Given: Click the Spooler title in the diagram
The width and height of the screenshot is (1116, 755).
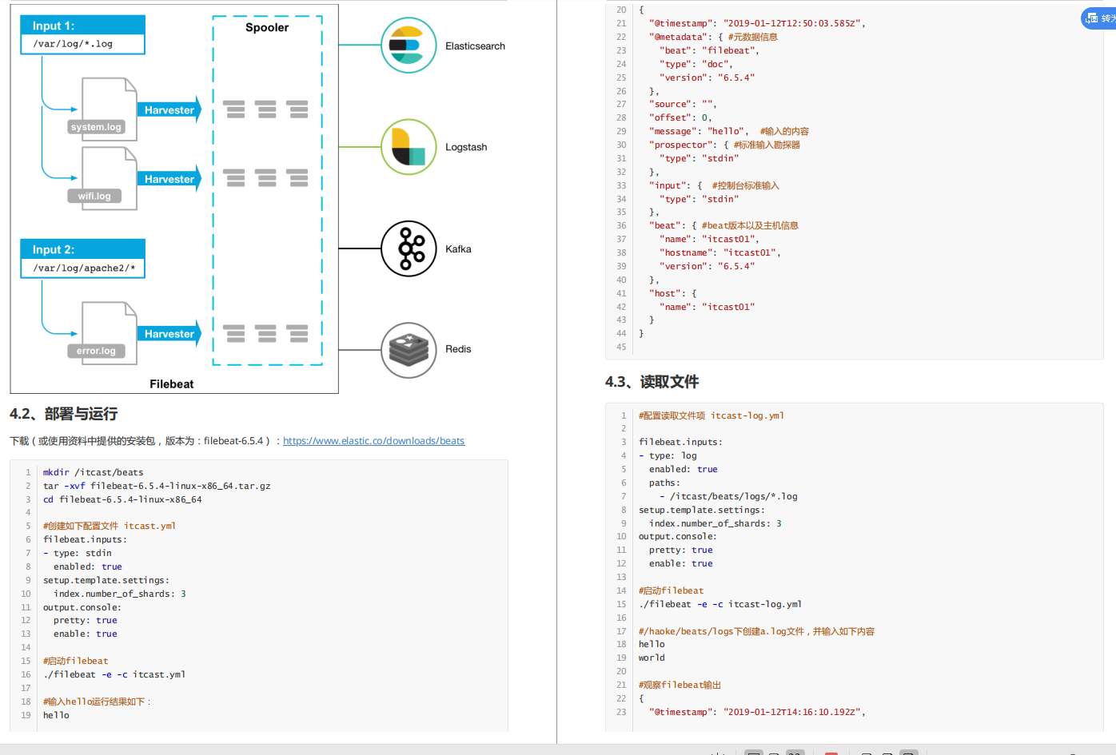Looking at the screenshot, I should 267,27.
